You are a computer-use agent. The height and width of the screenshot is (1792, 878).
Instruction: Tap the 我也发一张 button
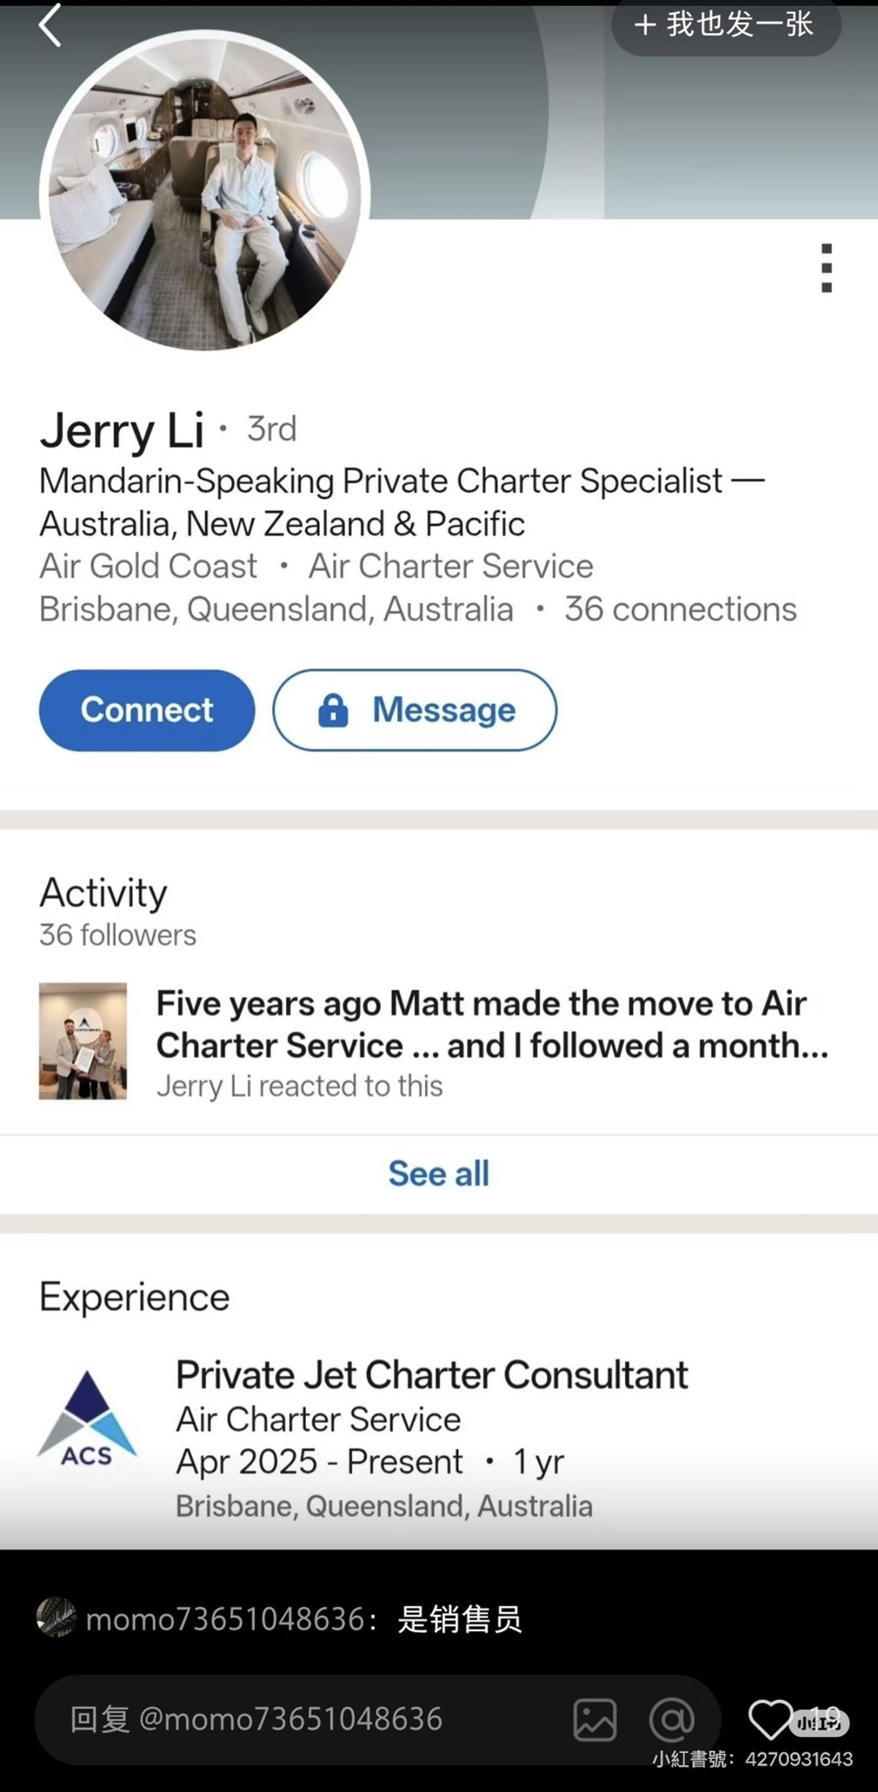[x=725, y=26]
